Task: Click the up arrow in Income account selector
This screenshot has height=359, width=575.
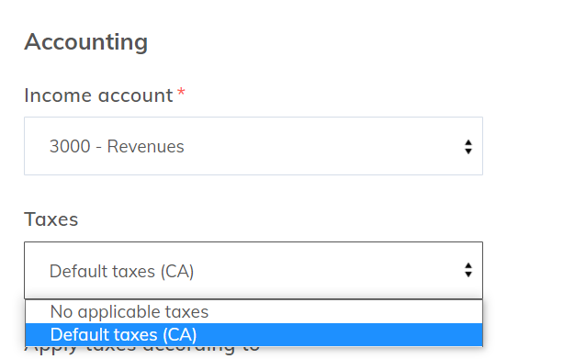Action: tap(468, 142)
